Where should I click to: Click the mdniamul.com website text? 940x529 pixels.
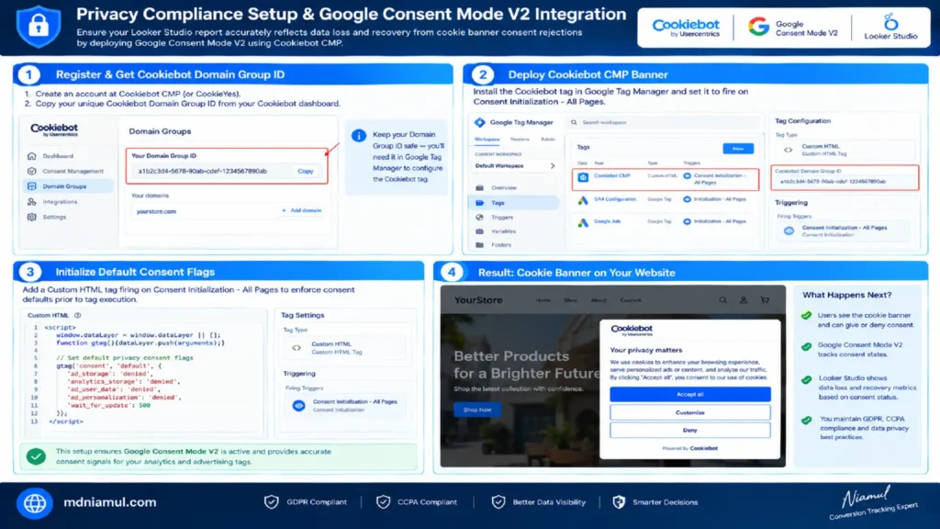[110, 502]
